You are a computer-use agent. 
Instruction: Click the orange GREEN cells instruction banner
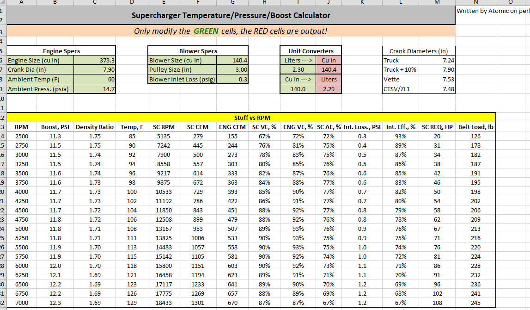tap(231, 31)
